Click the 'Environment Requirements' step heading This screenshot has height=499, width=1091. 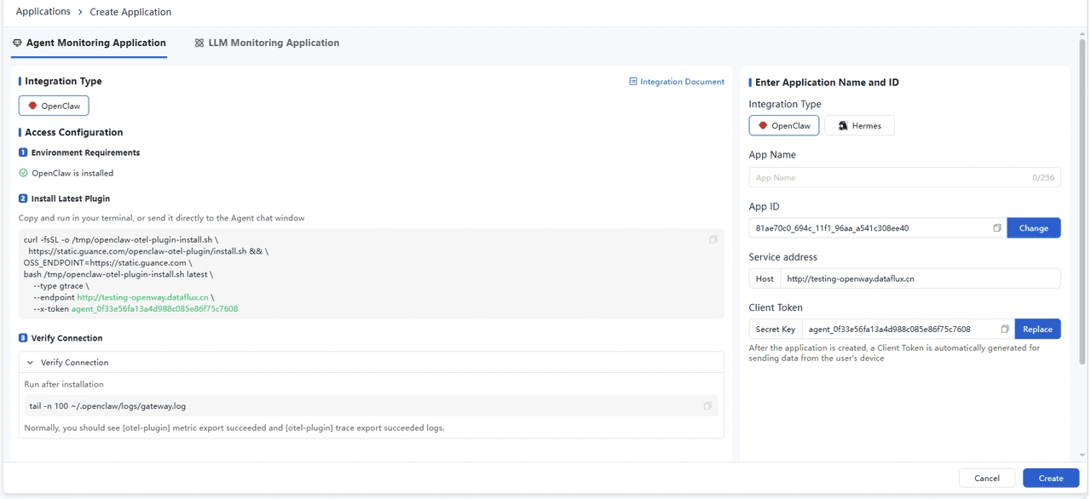pyautogui.click(x=85, y=152)
